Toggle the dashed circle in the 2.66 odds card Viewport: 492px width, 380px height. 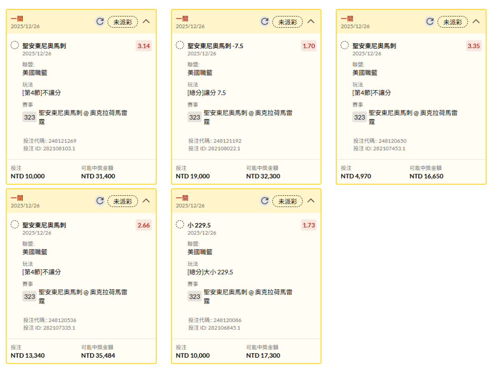click(x=15, y=225)
